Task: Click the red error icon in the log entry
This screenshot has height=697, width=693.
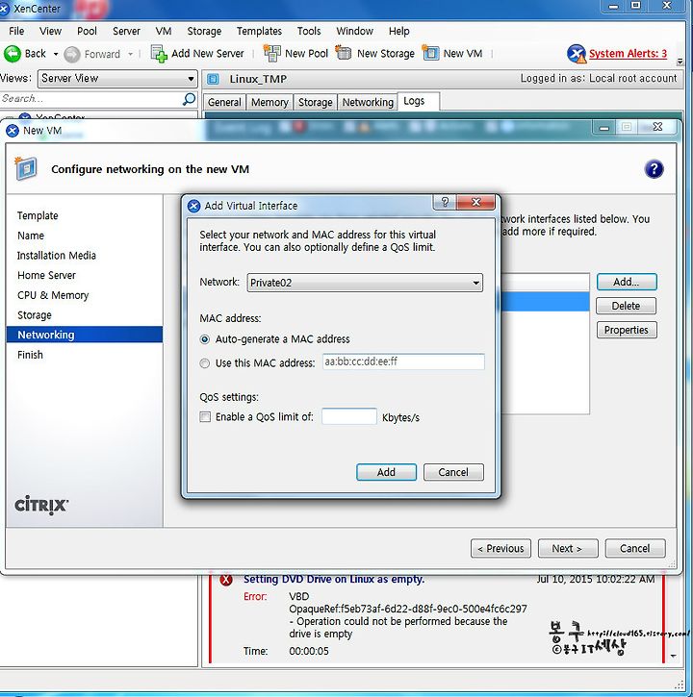Action: point(226,579)
